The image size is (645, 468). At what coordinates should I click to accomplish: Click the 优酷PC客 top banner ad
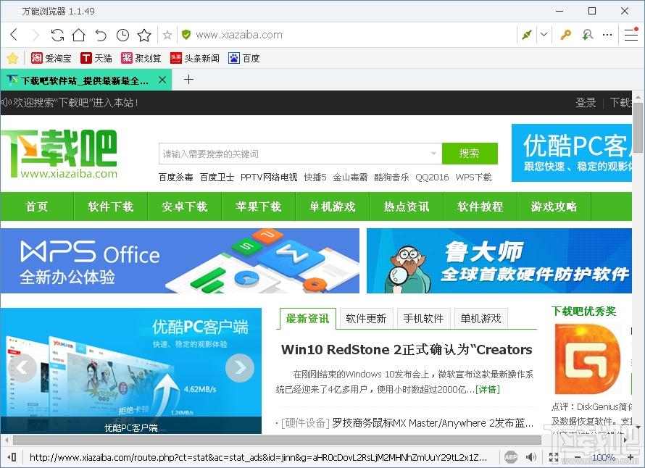572,153
